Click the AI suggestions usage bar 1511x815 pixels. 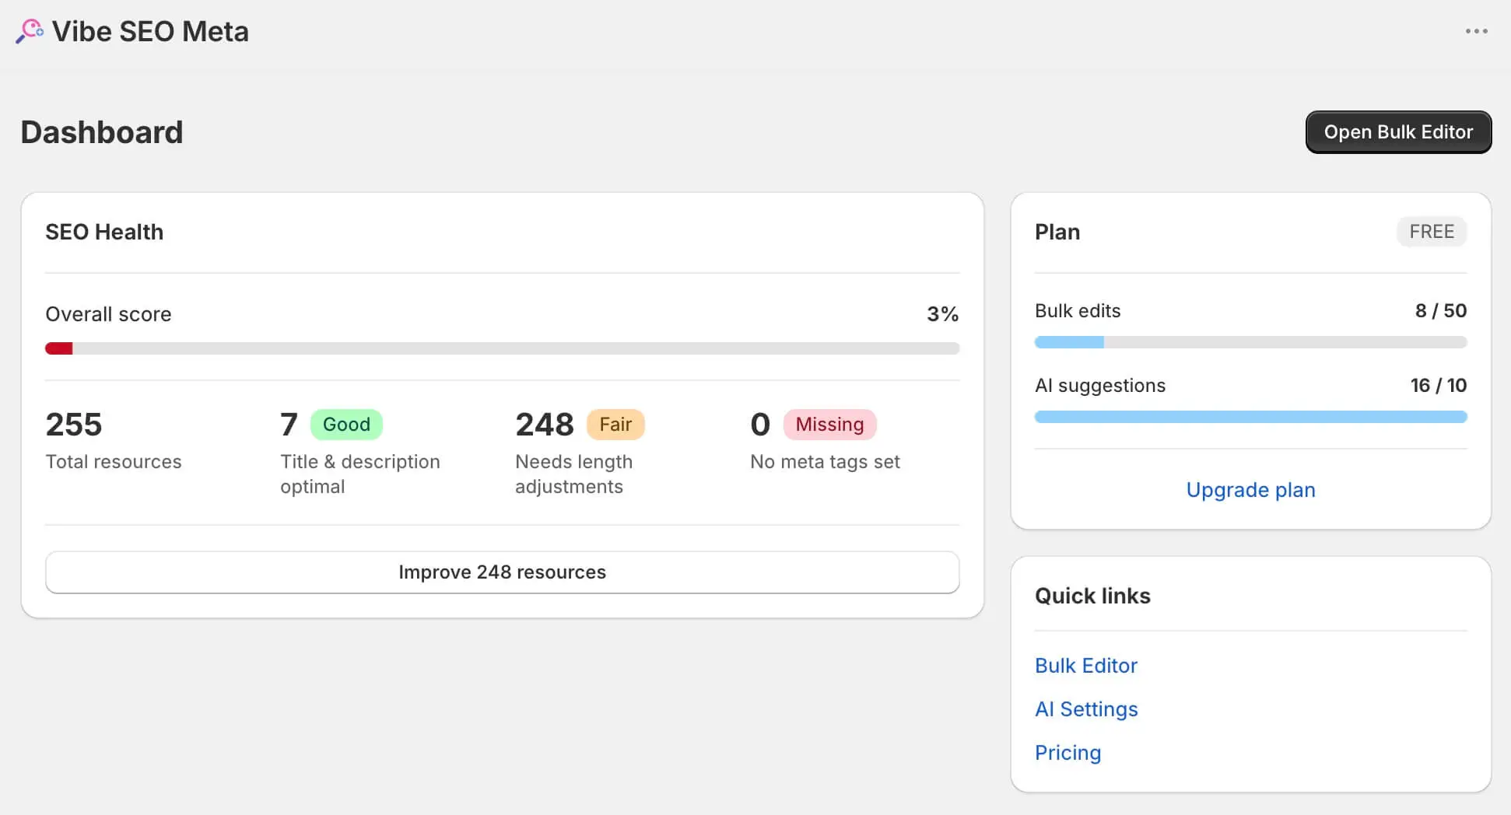pyautogui.click(x=1250, y=417)
